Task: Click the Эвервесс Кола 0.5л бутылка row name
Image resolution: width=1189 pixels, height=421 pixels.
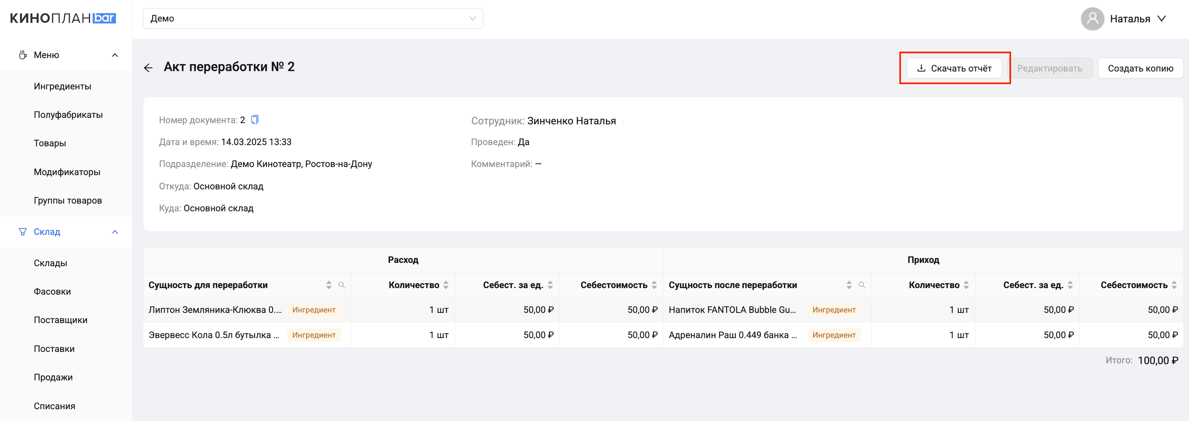Action: pyautogui.click(x=214, y=335)
